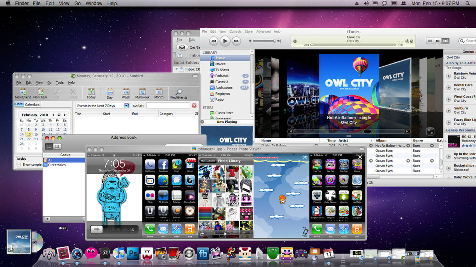Click the iTunes play button
Screen dimensions: 476x267
tap(225, 41)
